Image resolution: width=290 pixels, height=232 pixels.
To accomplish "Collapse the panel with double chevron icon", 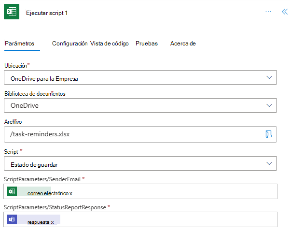I will pos(284,12).
